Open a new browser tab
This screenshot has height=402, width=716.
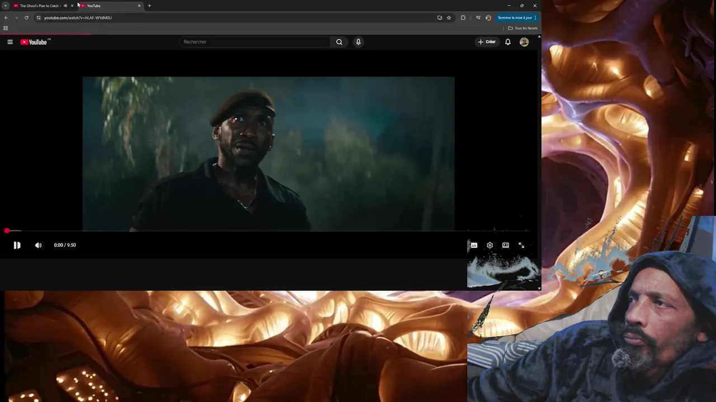point(149,6)
